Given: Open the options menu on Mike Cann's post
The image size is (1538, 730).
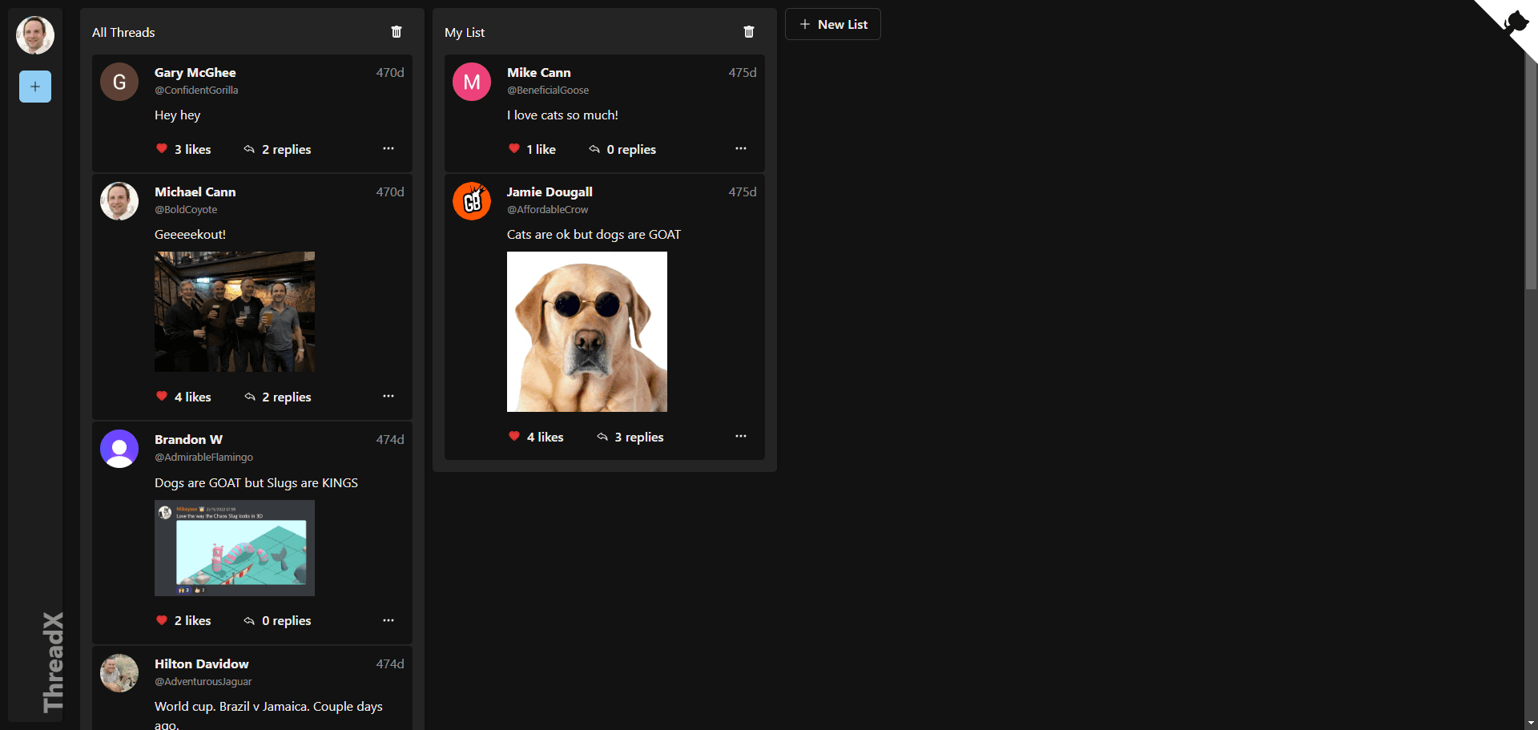Looking at the screenshot, I should (740, 148).
